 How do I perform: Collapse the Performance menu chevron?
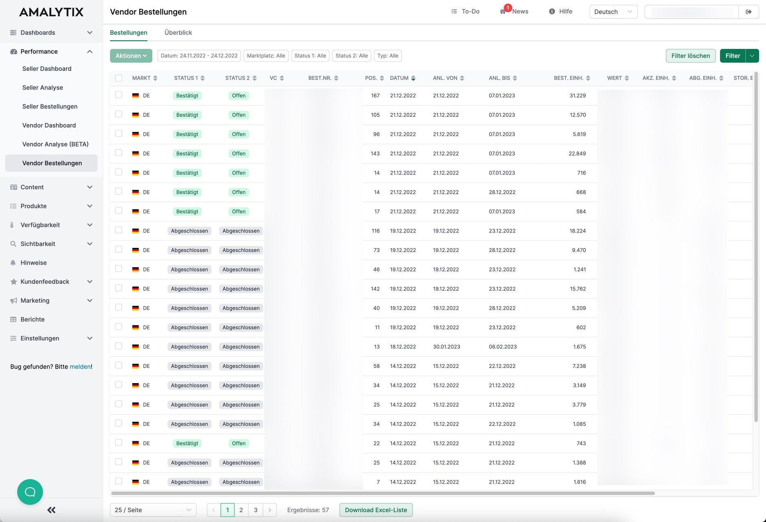coord(90,51)
